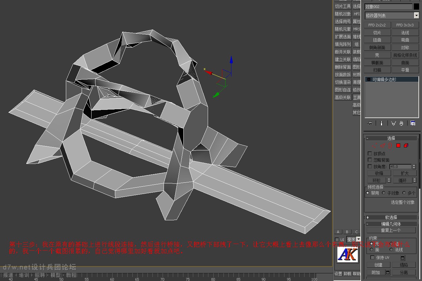Click blue Z-axis gizmo arrow

point(231,60)
